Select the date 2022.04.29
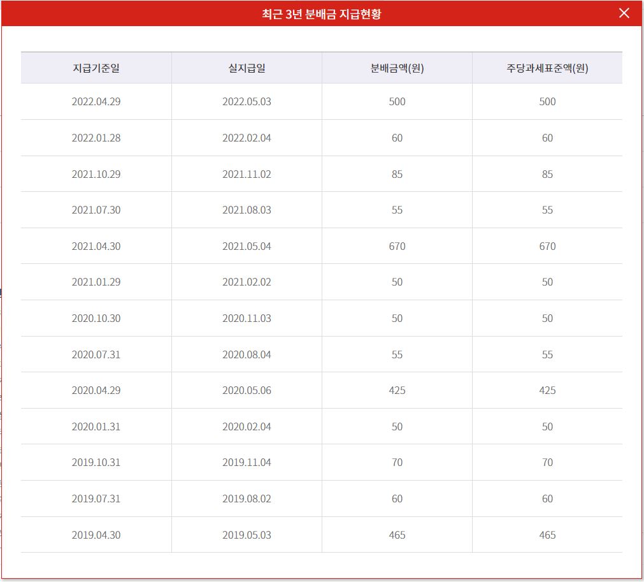Viewport: 644px width, 582px height. pyautogui.click(x=96, y=101)
